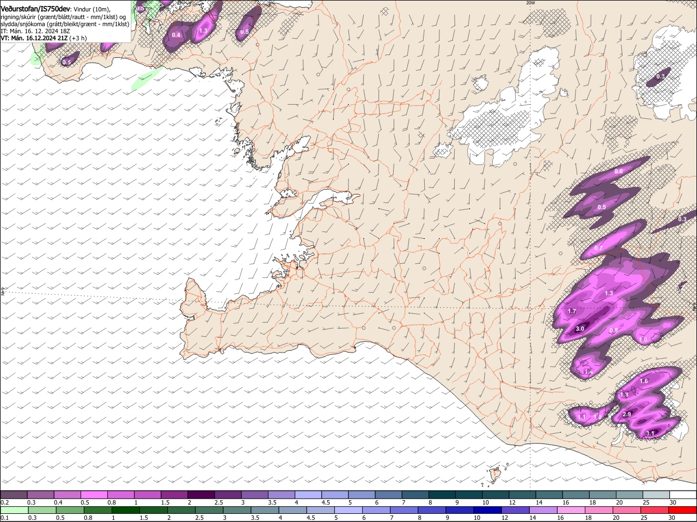Click the 20W longitude label at top

click(x=530, y=3)
